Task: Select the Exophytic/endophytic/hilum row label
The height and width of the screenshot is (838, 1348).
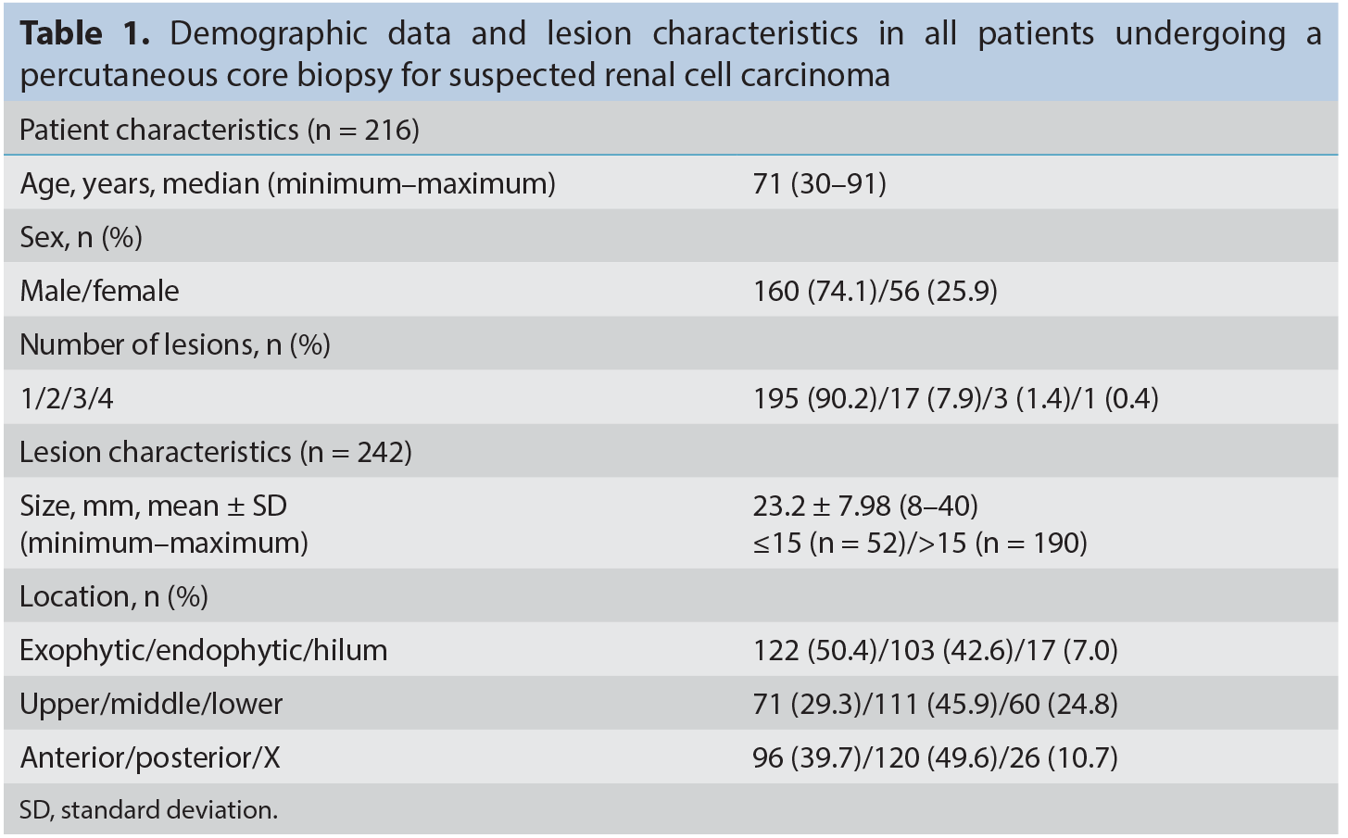Action: click(204, 650)
